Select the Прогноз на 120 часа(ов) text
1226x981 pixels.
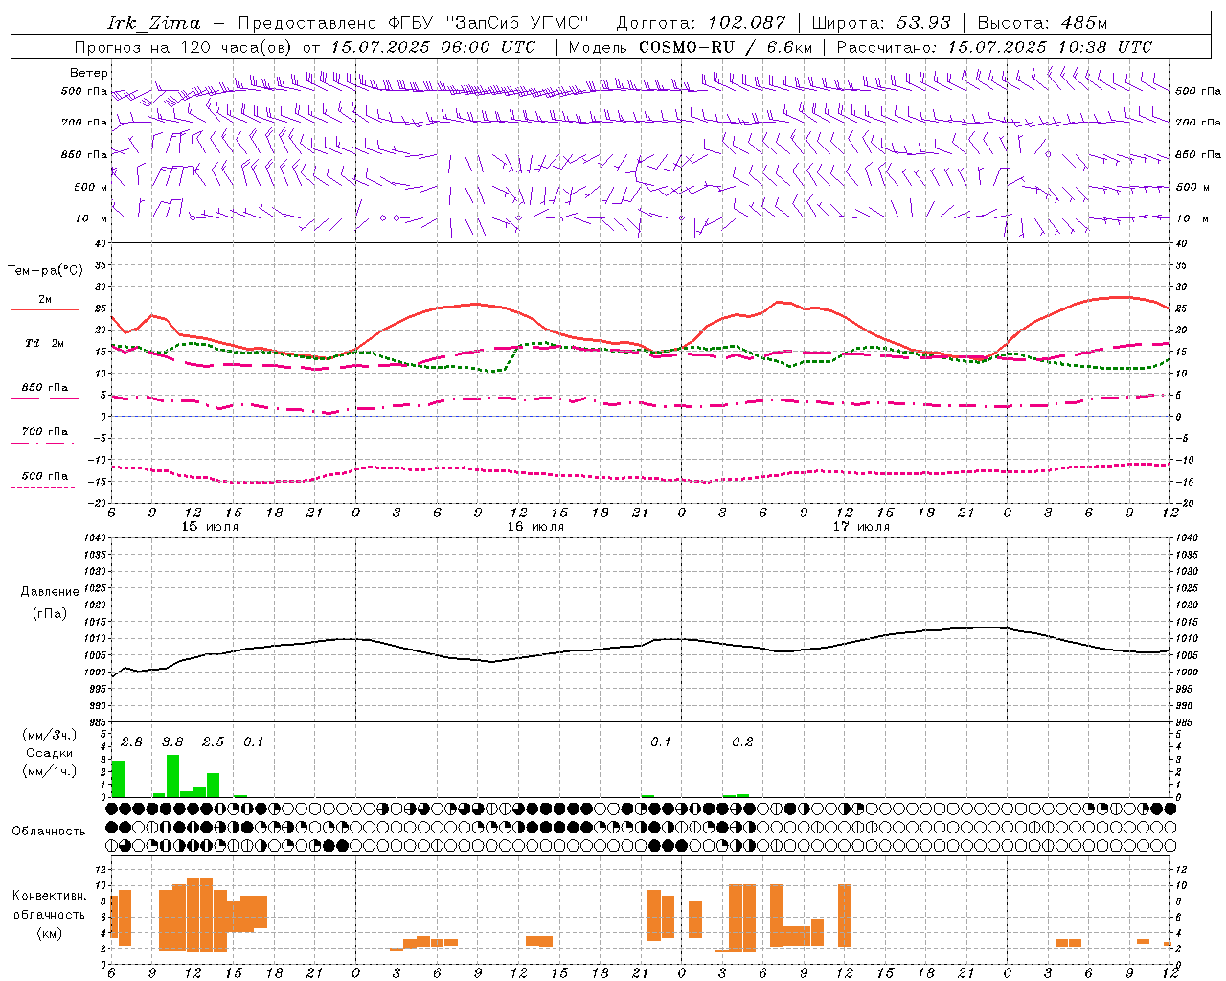coord(184,47)
